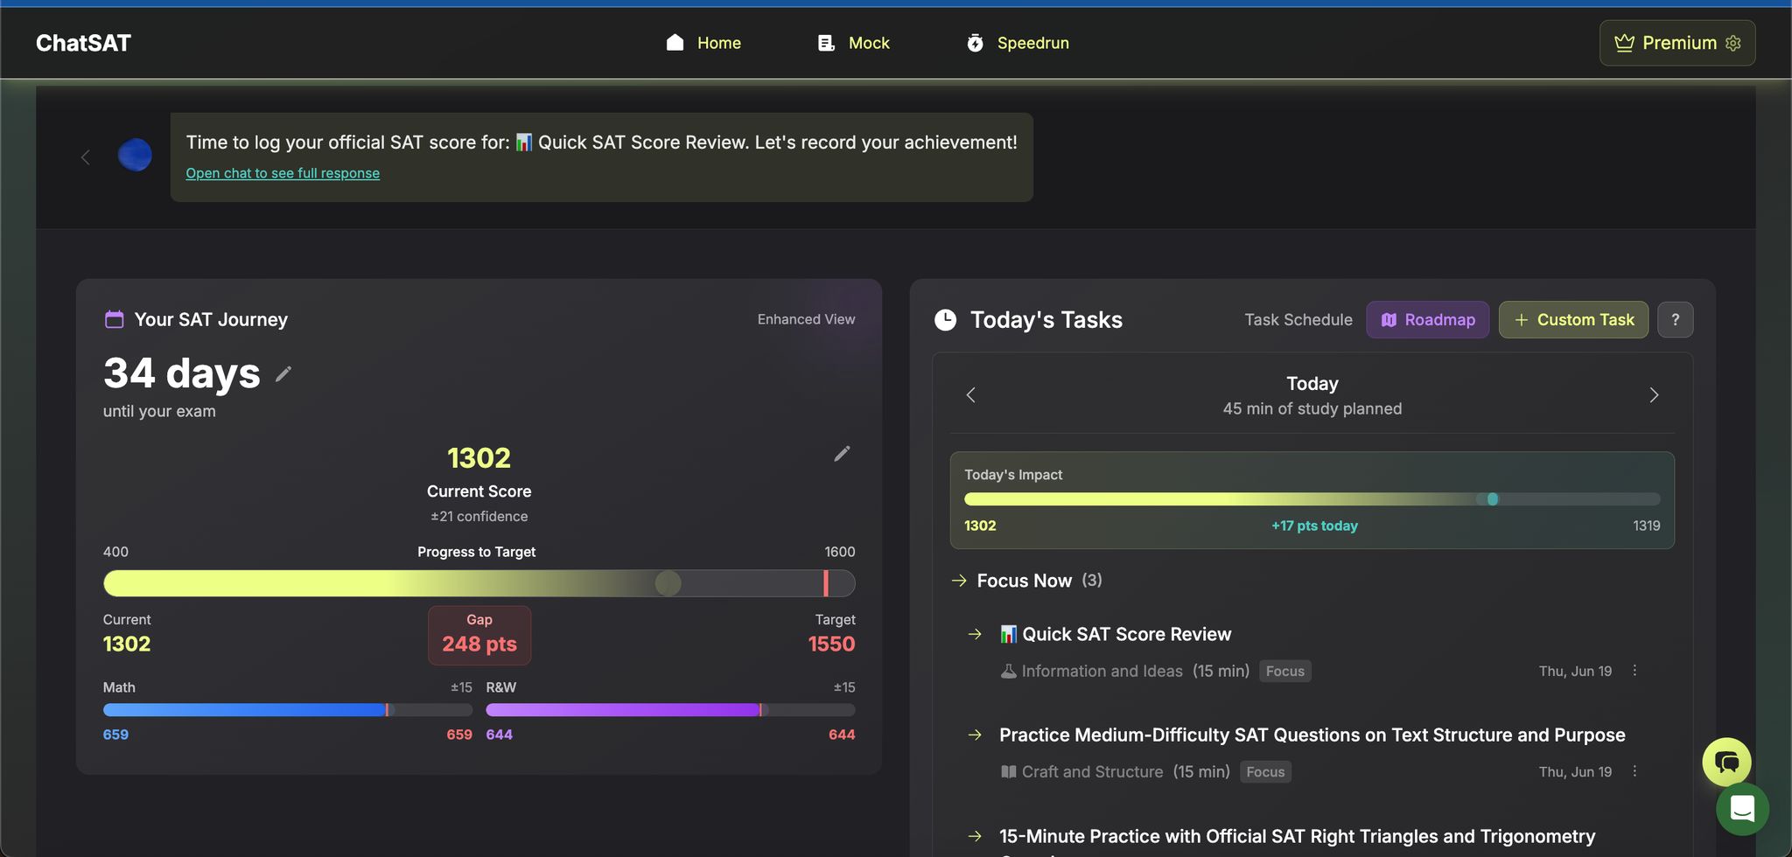This screenshot has height=857, width=1792.
Task: Click the calendar icon by Your SAT Journey
Action: 114,319
